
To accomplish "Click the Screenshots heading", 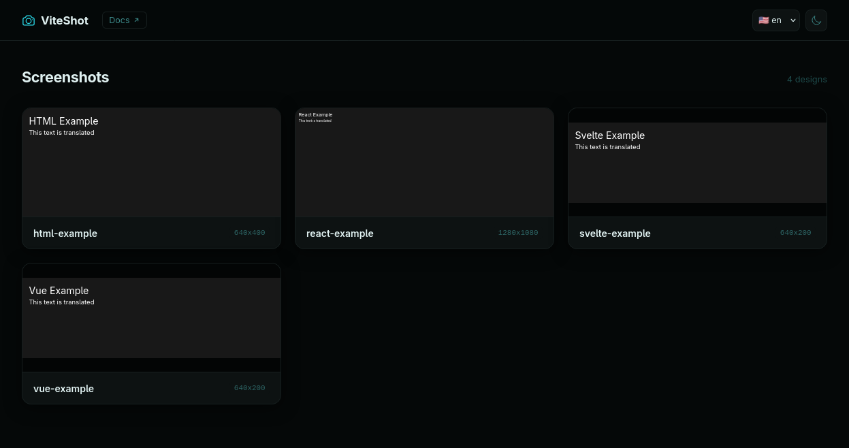I will (x=65, y=78).
